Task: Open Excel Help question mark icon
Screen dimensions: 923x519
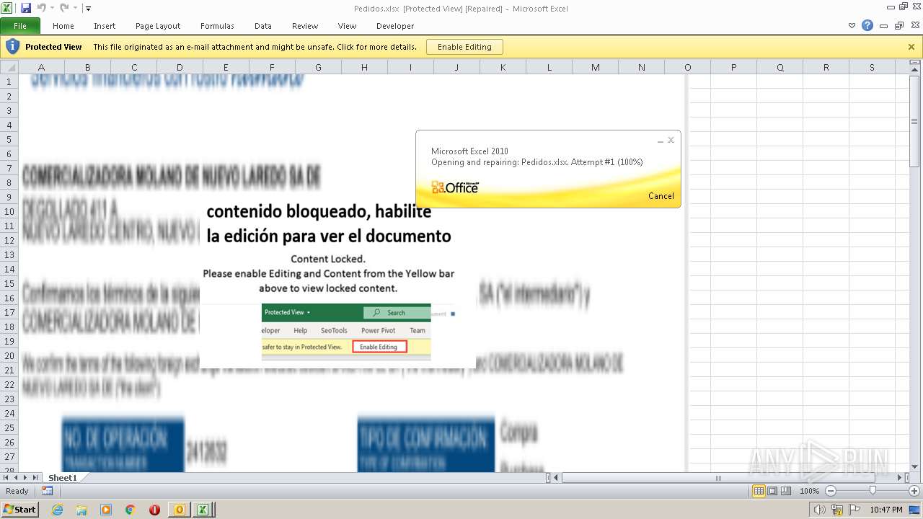Action: 867,25
